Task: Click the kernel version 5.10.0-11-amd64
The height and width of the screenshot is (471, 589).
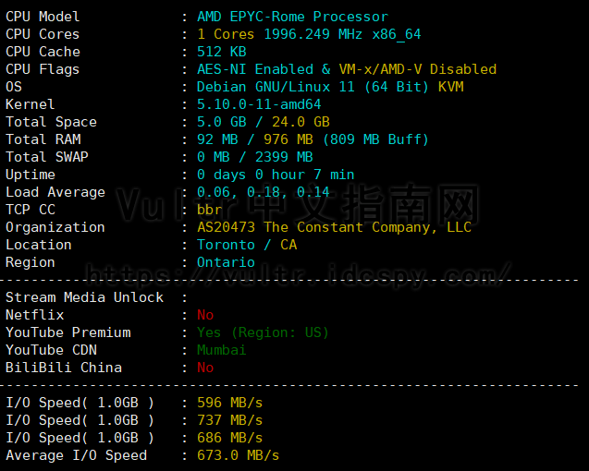Action: coord(259,104)
